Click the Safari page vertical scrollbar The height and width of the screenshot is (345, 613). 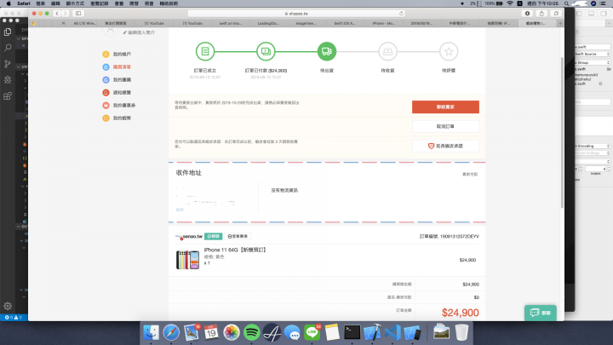[562, 133]
